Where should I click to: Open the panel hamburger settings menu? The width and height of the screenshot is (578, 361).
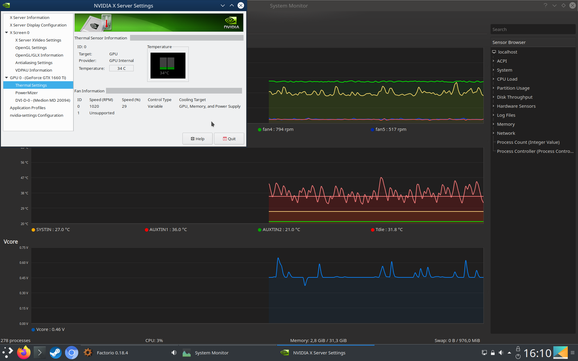coord(573,353)
